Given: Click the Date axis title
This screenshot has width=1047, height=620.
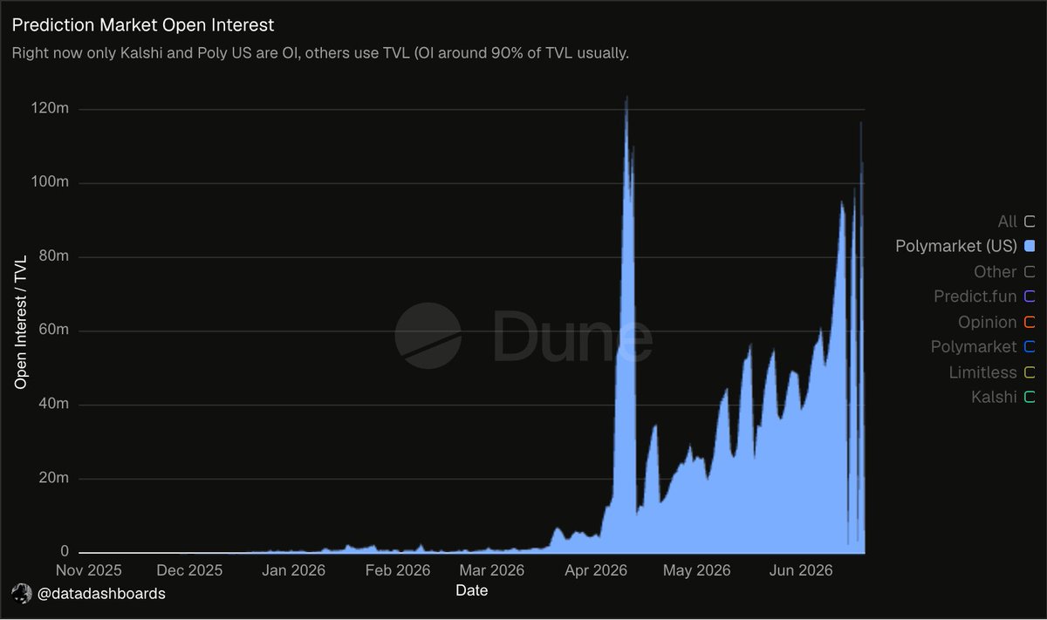Looking at the screenshot, I should coord(472,591).
